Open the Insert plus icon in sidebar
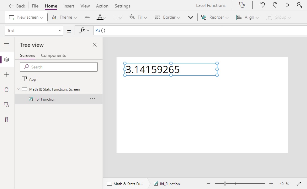 [x=7, y=75]
